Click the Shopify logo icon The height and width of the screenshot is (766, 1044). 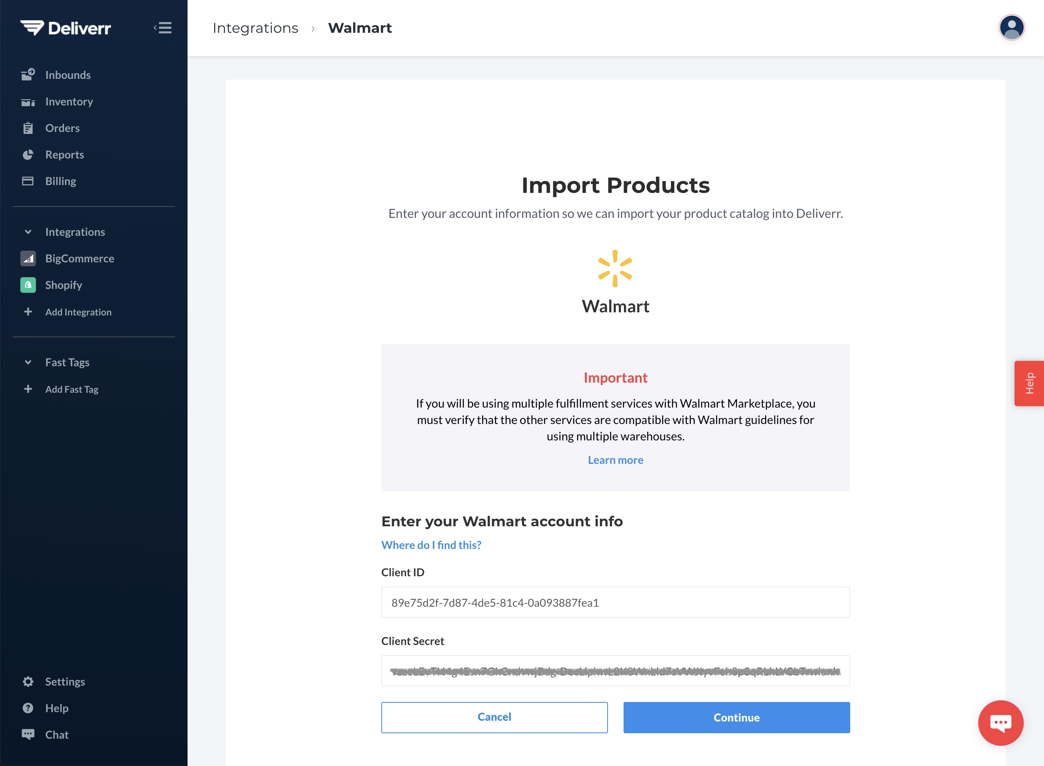(x=28, y=285)
